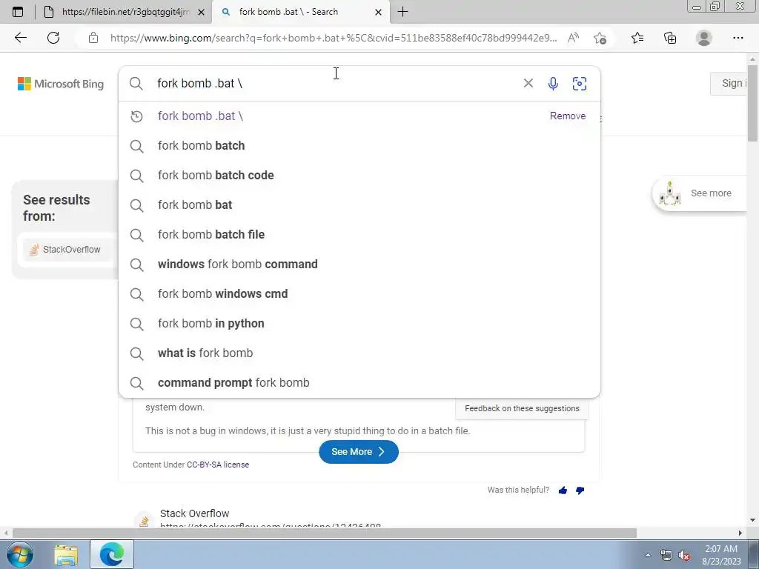Open Collections icon in toolbar
This screenshot has height=569, width=759.
670,38
